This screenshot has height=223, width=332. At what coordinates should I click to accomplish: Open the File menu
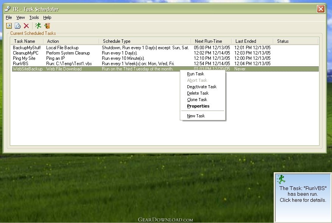9,17
